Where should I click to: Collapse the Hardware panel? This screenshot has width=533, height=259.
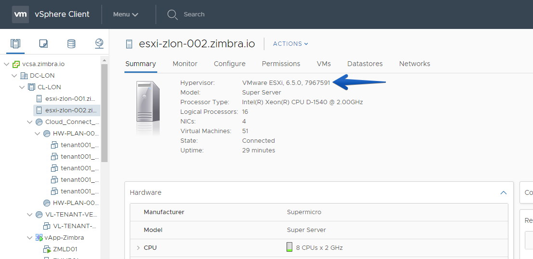[x=504, y=192]
